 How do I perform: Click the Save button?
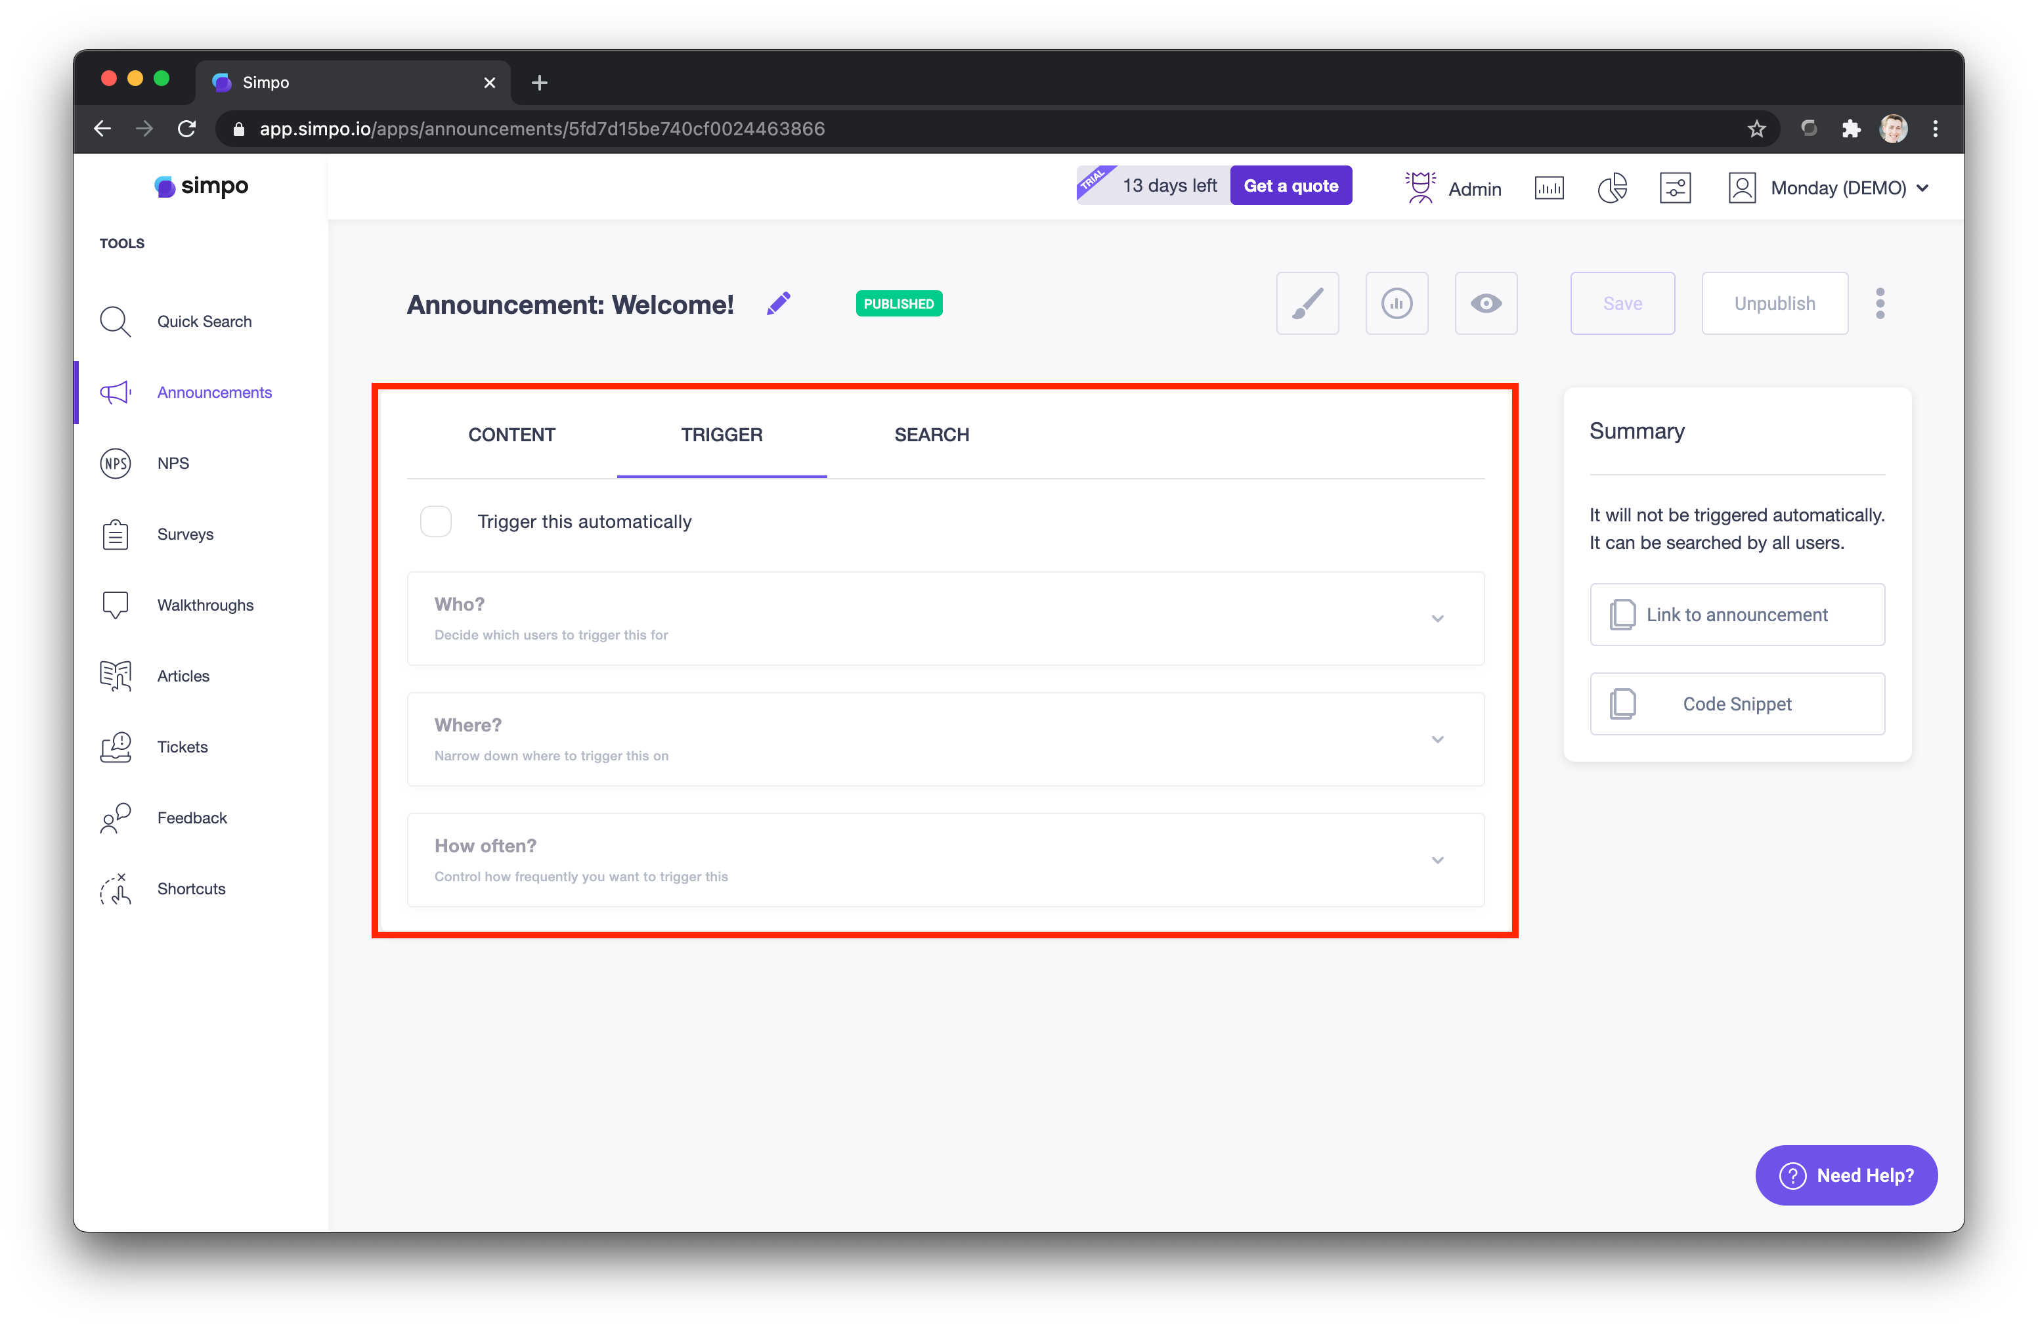[x=1622, y=303]
